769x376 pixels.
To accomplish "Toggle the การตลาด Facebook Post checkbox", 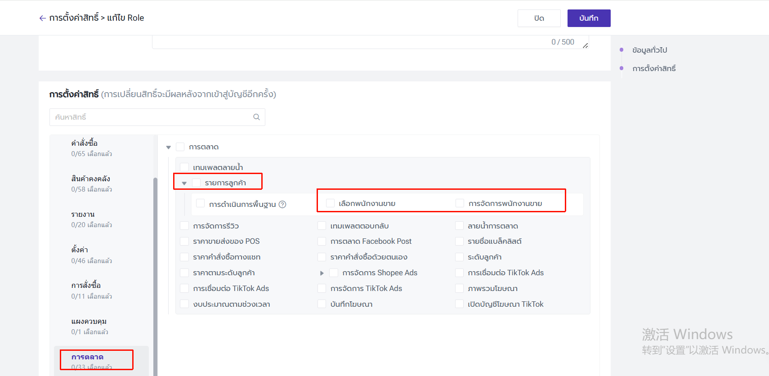I will point(322,242).
